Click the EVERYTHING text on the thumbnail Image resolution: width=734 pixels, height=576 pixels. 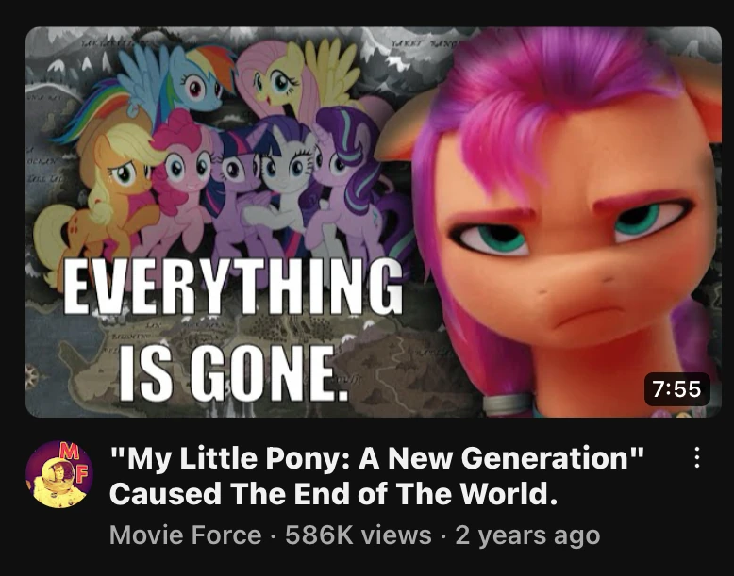(x=233, y=287)
